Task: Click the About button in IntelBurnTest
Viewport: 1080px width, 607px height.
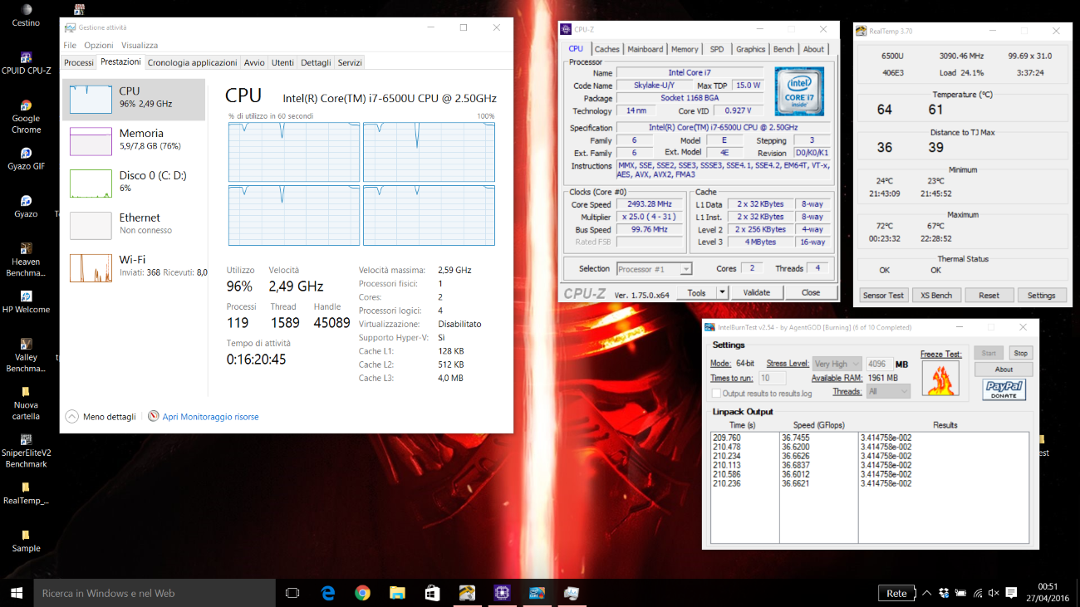Action: (x=1004, y=370)
